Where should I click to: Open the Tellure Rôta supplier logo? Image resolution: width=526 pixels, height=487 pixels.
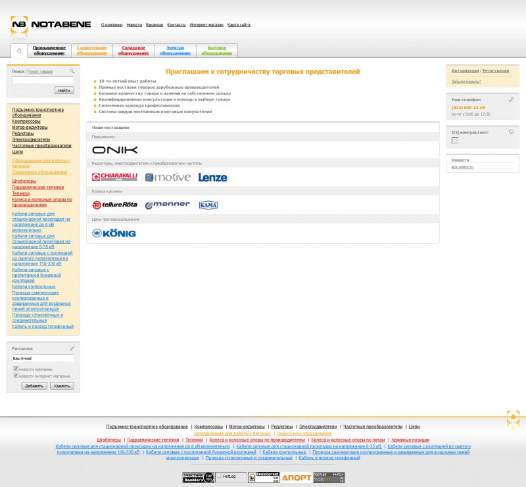114,205
